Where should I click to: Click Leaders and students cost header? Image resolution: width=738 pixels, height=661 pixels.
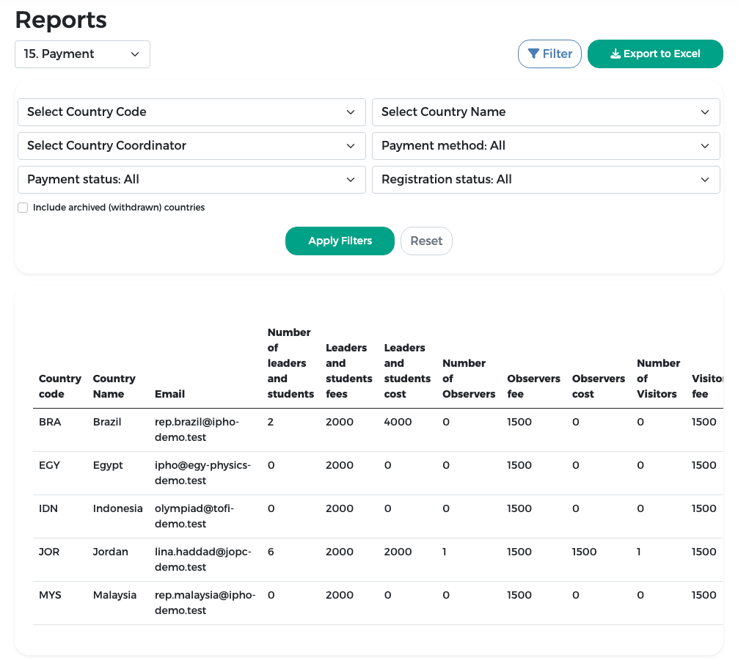tap(407, 371)
